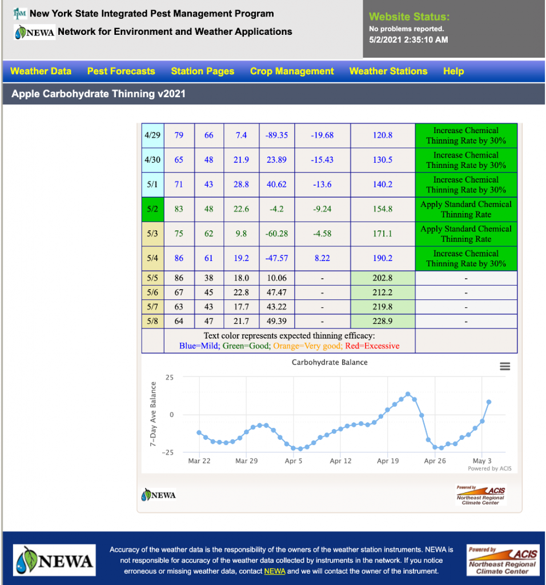Click the large NEWA logo in footer
Image resolution: width=546 pixels, height=585 pixels.
[x=55, y=560]
